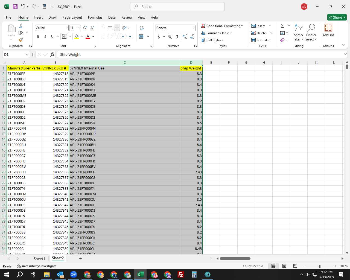Viewport: 350px width, 280px height.
Task: Open the Add-ins pane
Action: click(x=328, y=31)
